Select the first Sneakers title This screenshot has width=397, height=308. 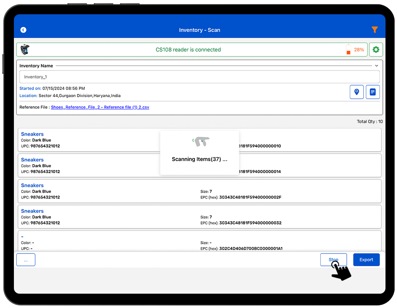click(32, 134)
